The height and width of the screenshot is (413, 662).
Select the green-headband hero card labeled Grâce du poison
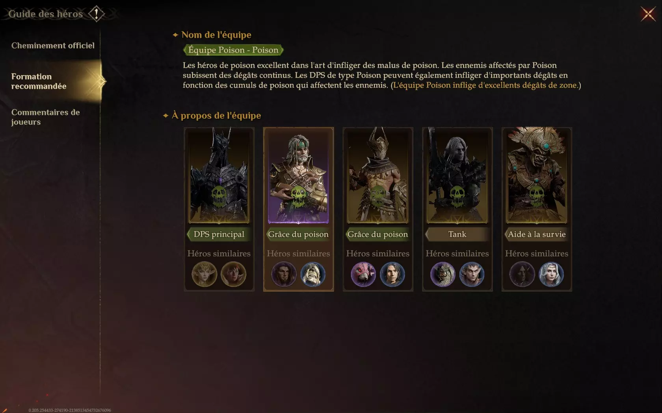coord(298,175)
